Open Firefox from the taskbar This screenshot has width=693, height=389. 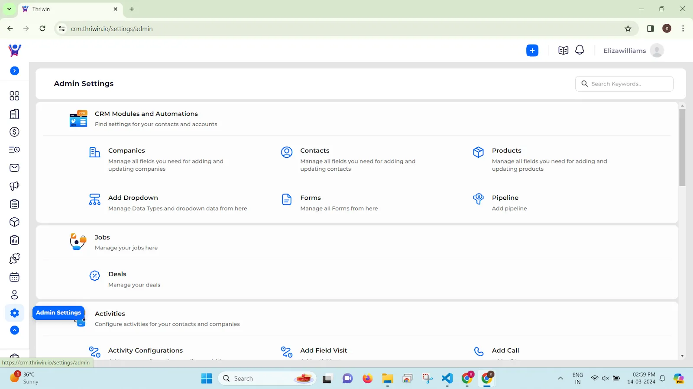coord(367,379)
